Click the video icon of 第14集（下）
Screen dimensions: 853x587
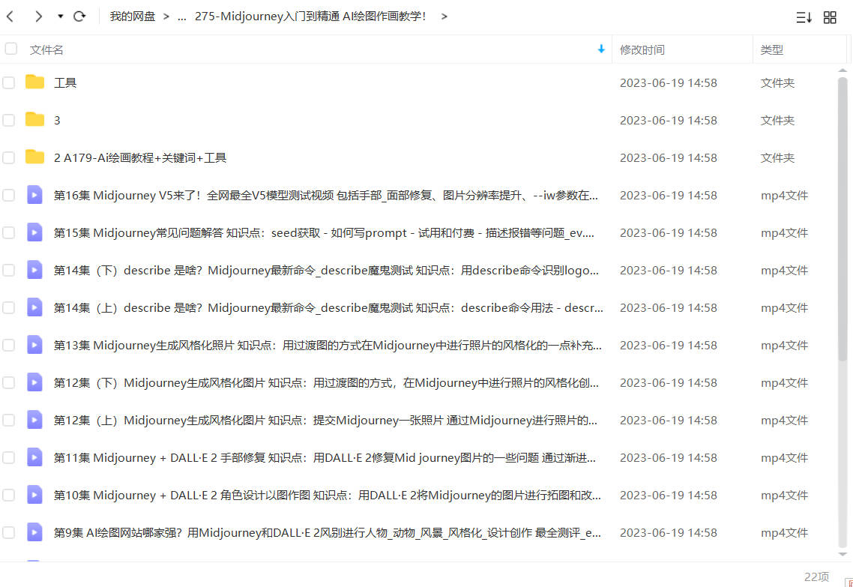(x=34, y=270)
